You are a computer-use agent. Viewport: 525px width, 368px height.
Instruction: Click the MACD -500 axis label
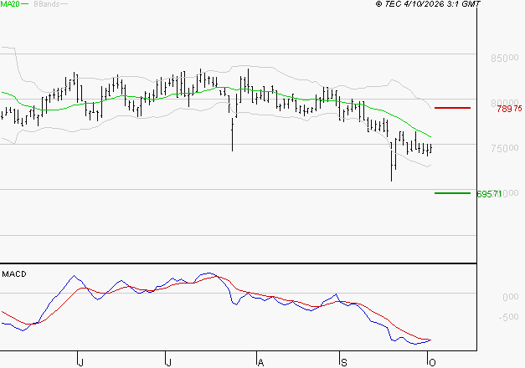click(508, 317)
